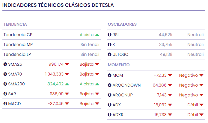Click the green Alcista arrow for Tendencia CP
Screen dimensions: 208x123
point(97,35)
